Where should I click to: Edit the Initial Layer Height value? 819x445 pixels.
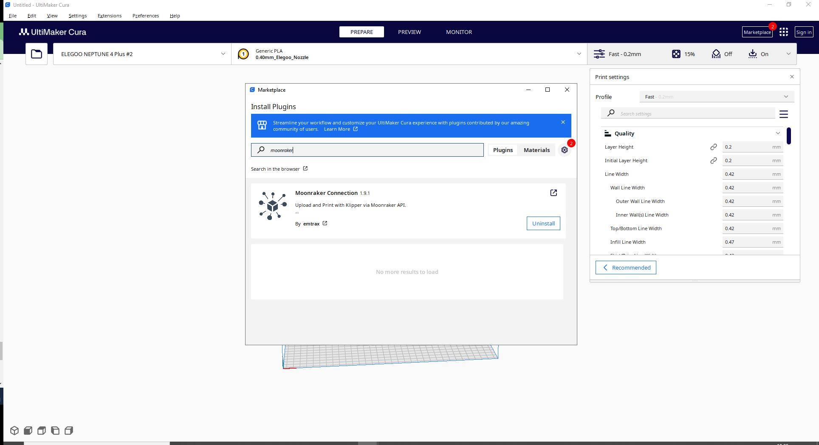752,161
